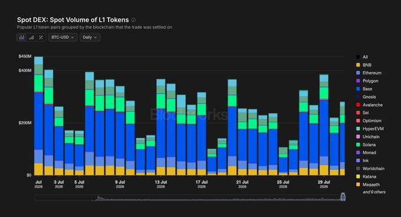Click the yellow BNB segment of the 29 Jul bar
Viewport: 401px width, 217px height.
pyautogui.click(x=324, y=170)
